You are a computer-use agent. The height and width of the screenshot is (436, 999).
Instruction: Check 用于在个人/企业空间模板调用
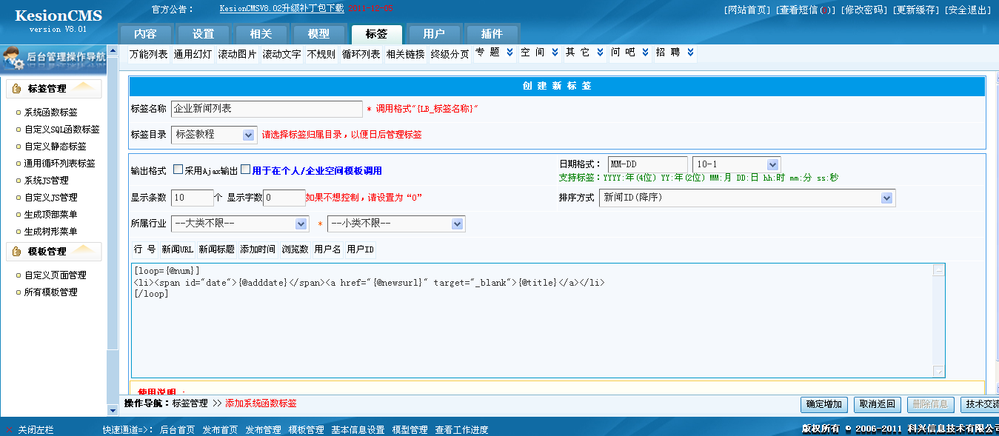point(244,169)
